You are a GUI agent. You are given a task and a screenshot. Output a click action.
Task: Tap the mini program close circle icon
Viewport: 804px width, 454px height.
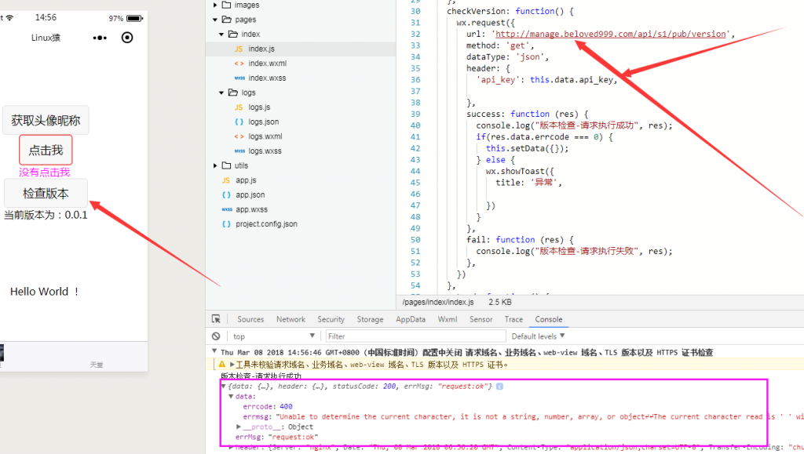pyautogui.click(x=127, y=38)
